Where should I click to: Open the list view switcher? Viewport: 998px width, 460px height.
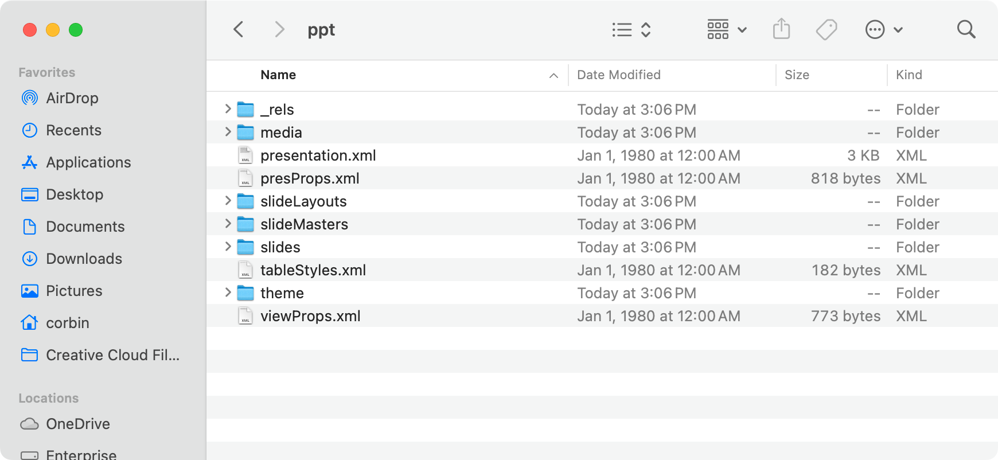click(x=631, y=29)
